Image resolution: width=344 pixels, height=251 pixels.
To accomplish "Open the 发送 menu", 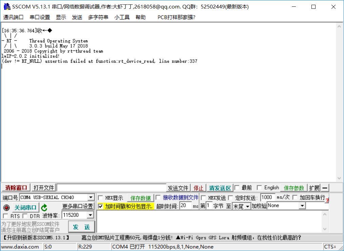I will [x=77, y=17].
